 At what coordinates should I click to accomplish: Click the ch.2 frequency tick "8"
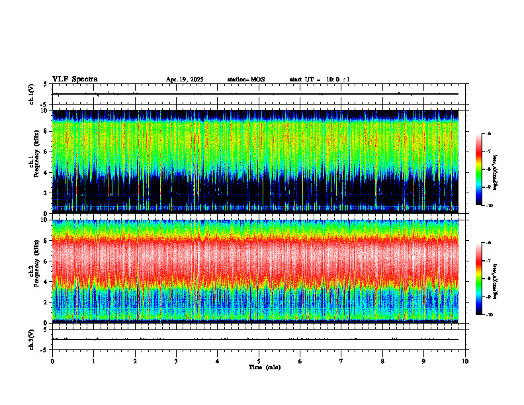(46, 241)
